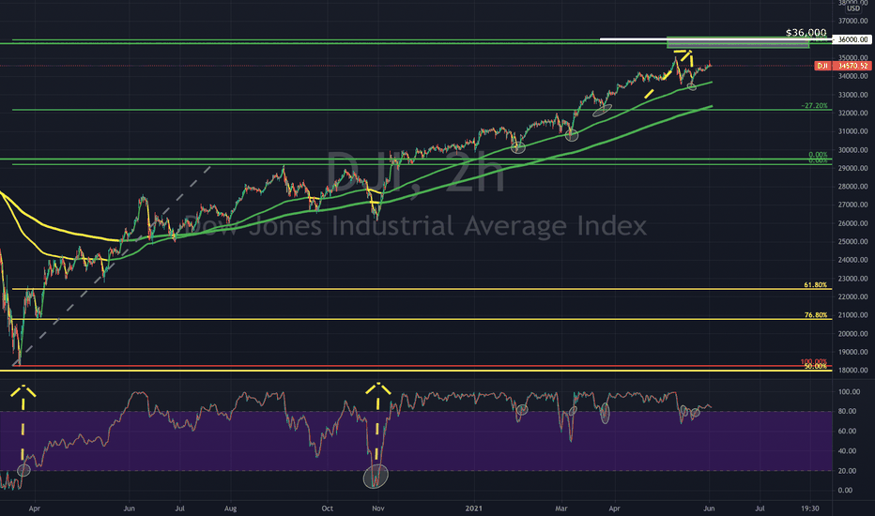875x516 pixels.
Task: Select the red 100.00% horizontal line
Action: [x=422, y=366]
